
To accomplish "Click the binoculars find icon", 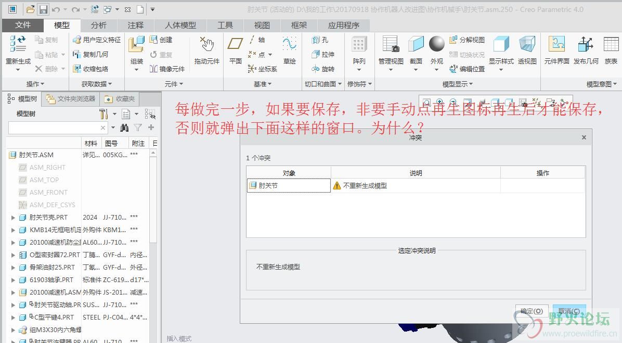I will 125,128.
